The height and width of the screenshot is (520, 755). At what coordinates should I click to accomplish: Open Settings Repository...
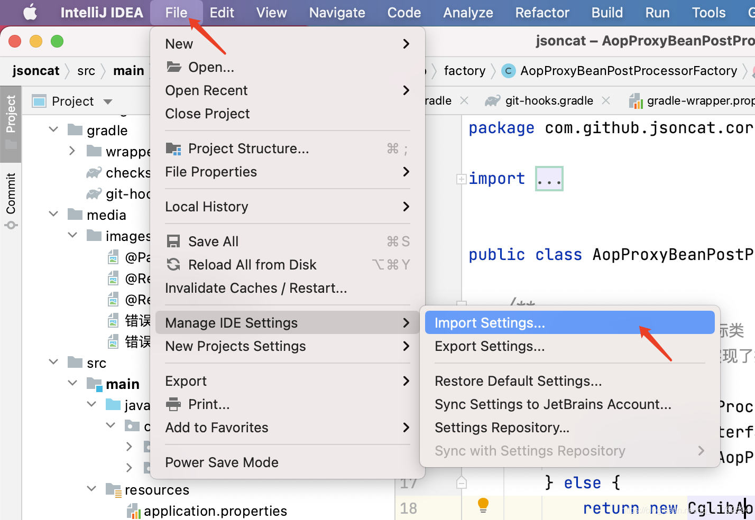coord(570,428)
